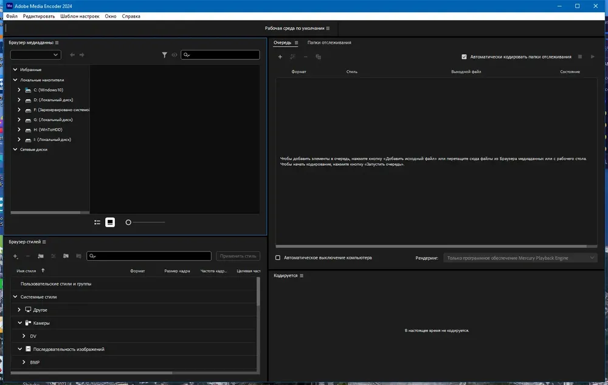Expand the DV preset subgroup
The height and width of the screenshot is (385, 608).
pos(24,336)
